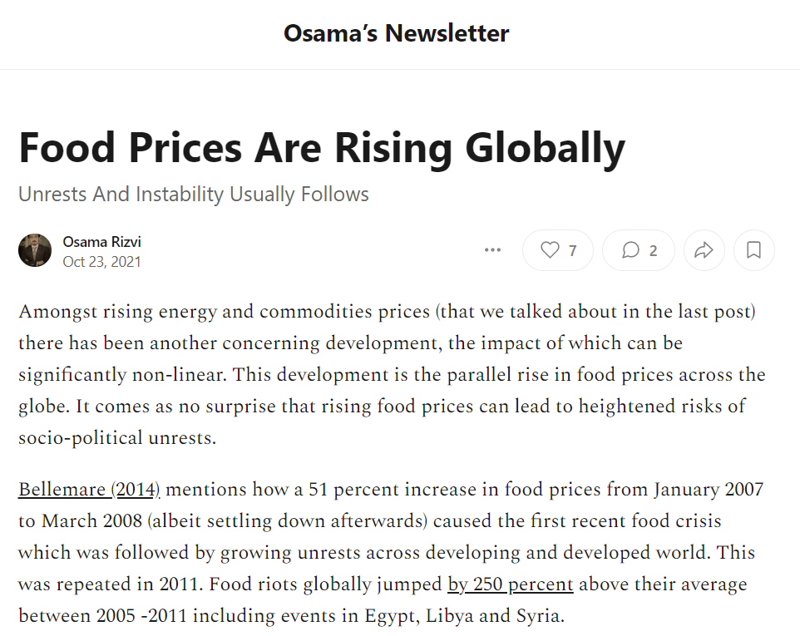Click the like count number 7
The width and height of the screenshot is (800, 636).
(572, 251)
